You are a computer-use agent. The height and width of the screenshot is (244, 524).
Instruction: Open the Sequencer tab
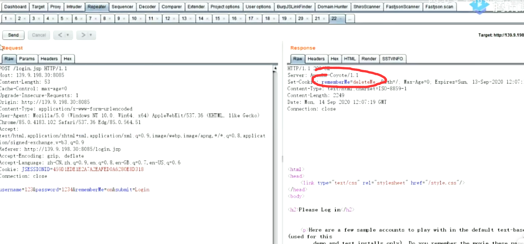point(123,7)
